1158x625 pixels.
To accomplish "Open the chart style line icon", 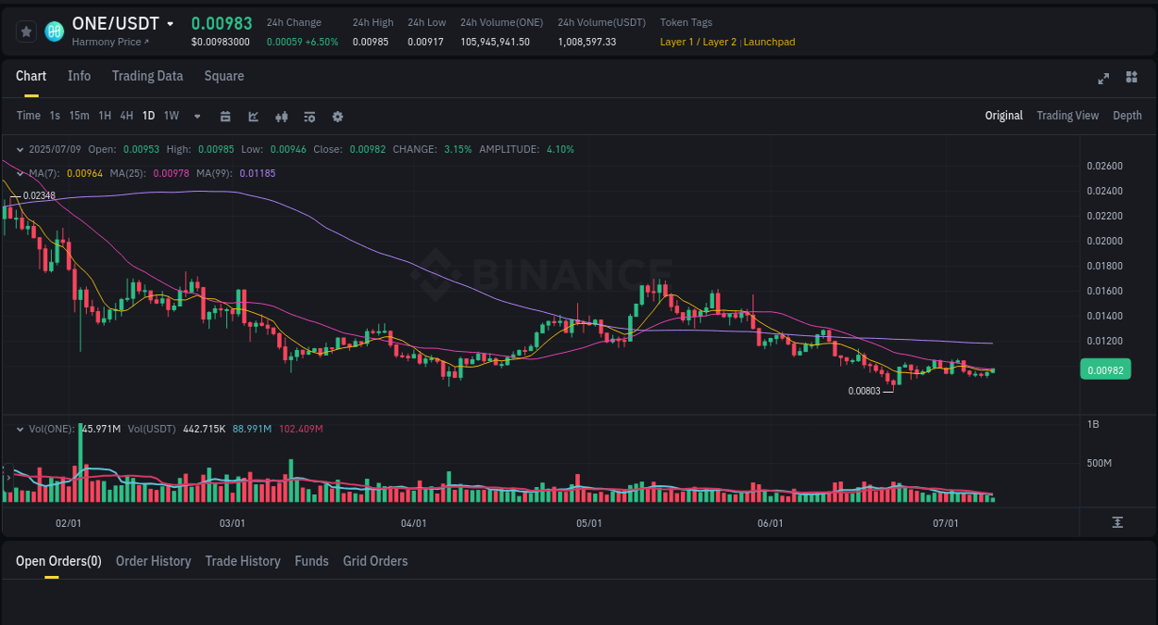I will [252, 116].
